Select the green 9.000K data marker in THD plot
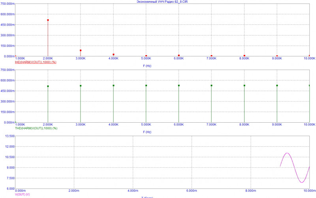 tap(277, 86)
